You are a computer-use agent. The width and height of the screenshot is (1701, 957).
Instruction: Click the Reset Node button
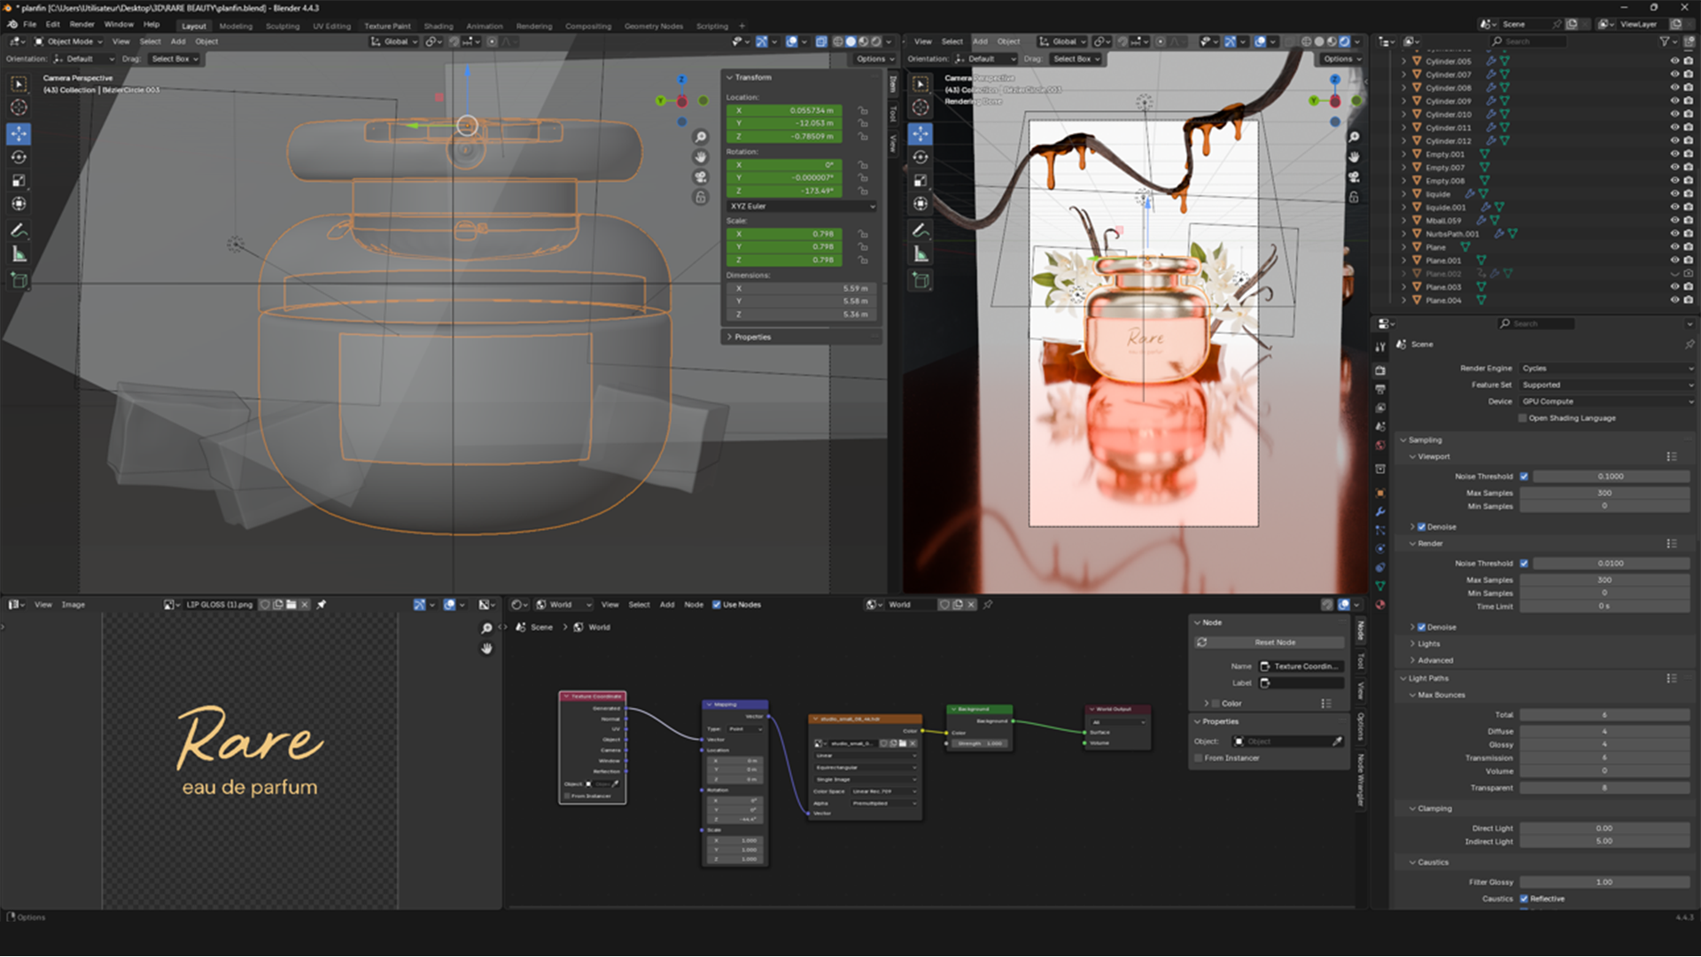click(x=1274, y=642)
